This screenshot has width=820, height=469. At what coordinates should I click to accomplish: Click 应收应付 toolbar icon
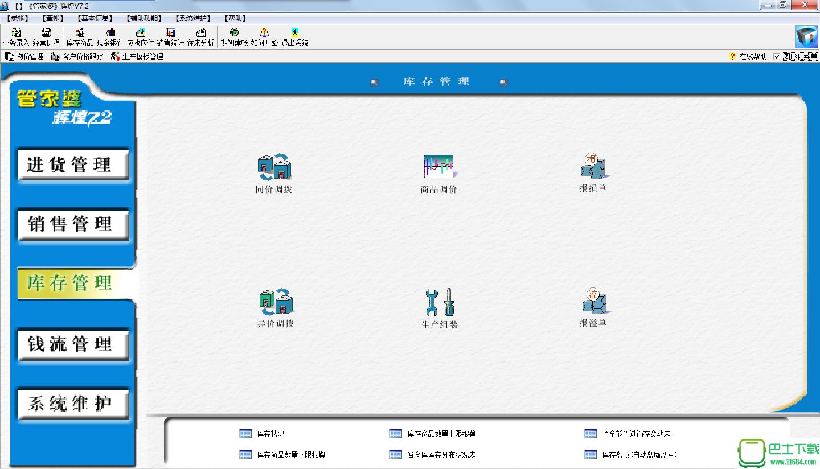141,37
